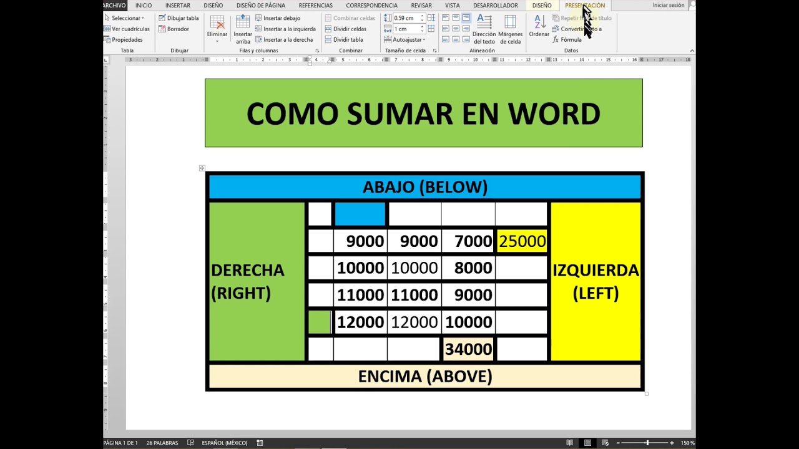Click the yellow cell with 25000
Image resolution: width=799 pixels, height=449 pixels.
coord(522,241)
